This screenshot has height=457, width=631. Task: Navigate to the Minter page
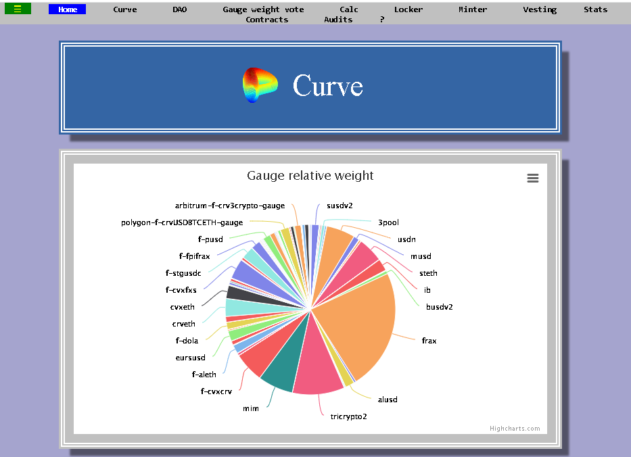[473, 9]
